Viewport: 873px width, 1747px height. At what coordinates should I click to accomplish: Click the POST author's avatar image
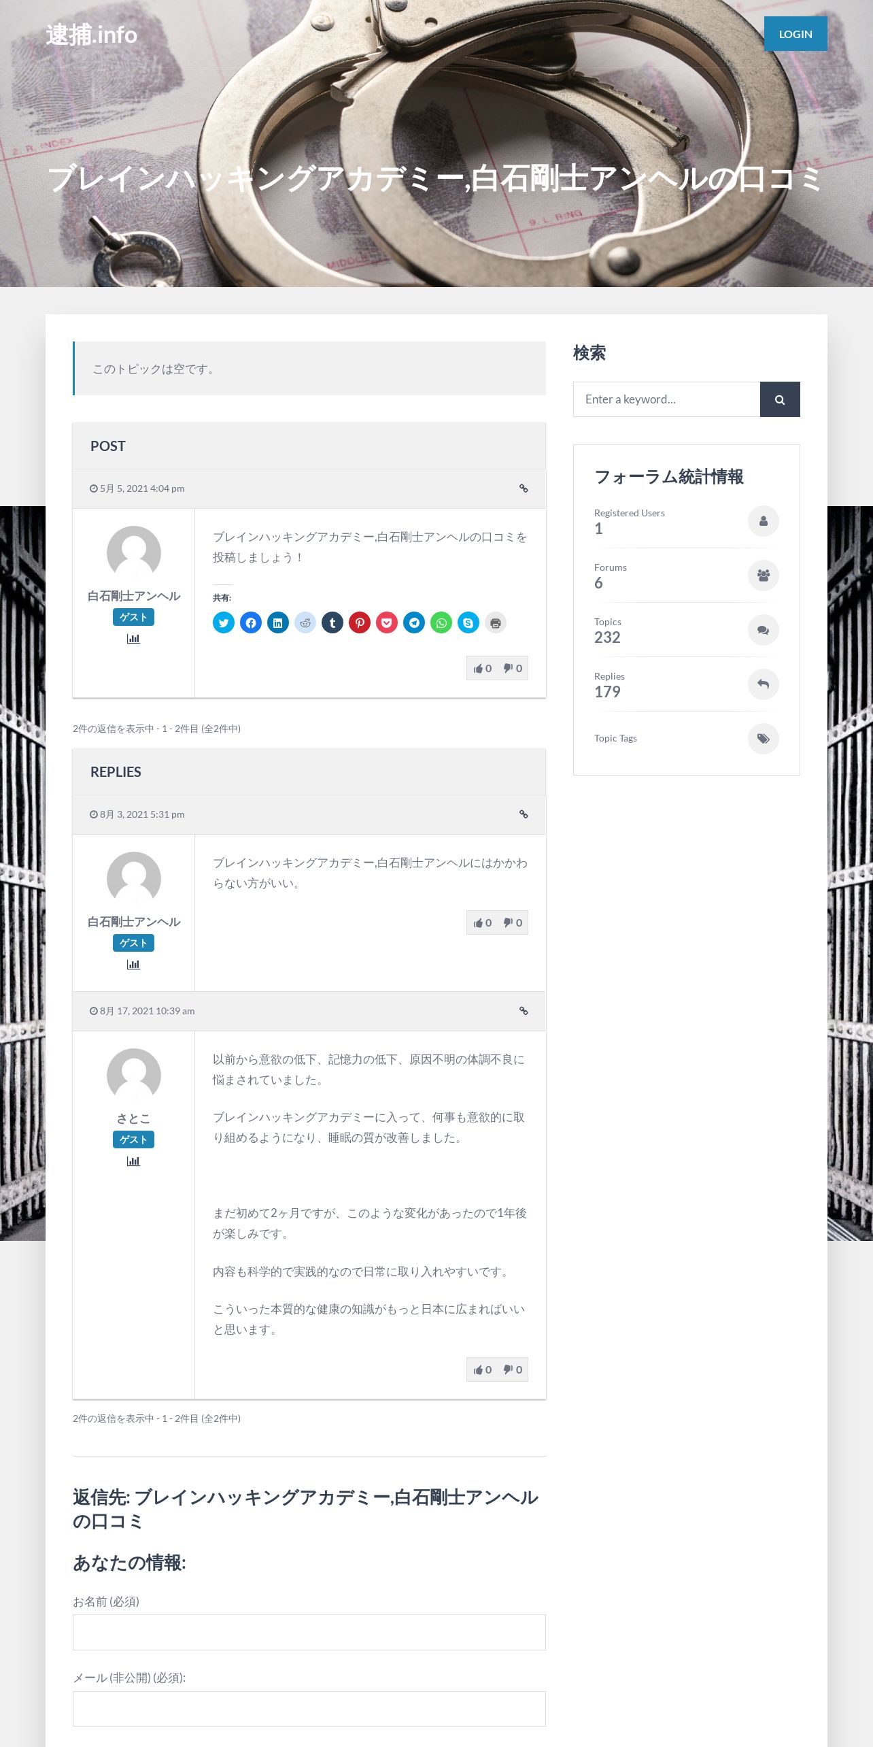click(134, 553)
